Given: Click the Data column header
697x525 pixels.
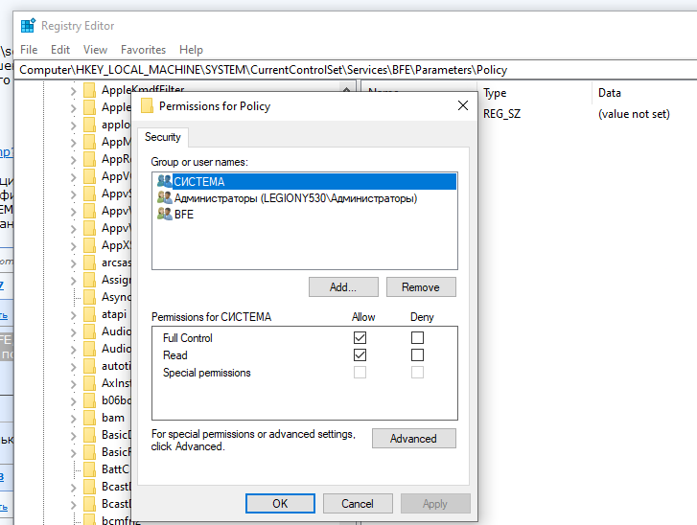Looking at the screenshot, I should [x=644, y=93].
